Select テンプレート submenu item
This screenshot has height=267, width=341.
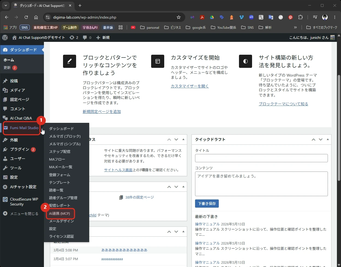click(x=60, y=182)
